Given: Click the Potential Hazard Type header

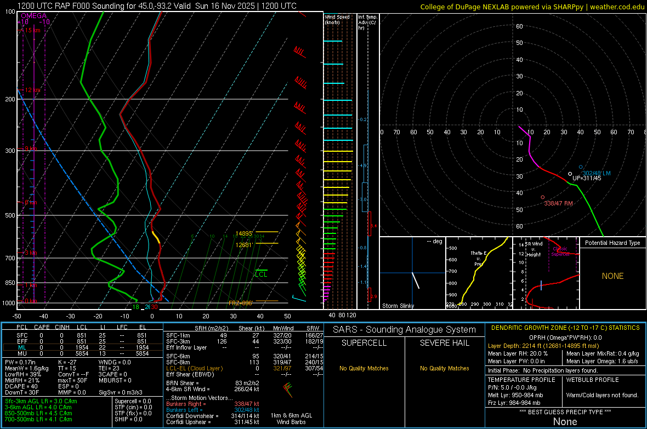Looking at the screenshot, I should coord(613,243).
